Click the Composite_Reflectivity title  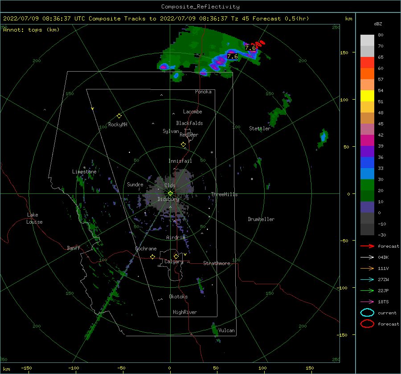point(200,7)
